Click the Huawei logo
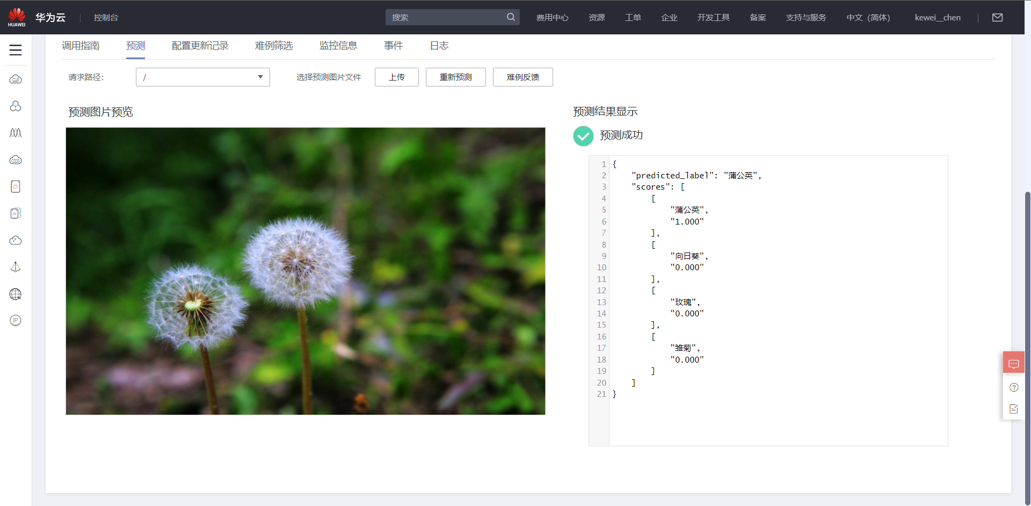This screenshot has height=506, width=1031. 17,17
